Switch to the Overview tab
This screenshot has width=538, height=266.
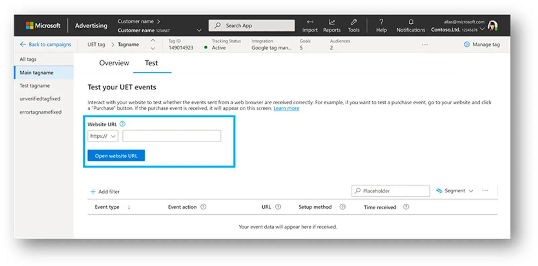point(114,63)
